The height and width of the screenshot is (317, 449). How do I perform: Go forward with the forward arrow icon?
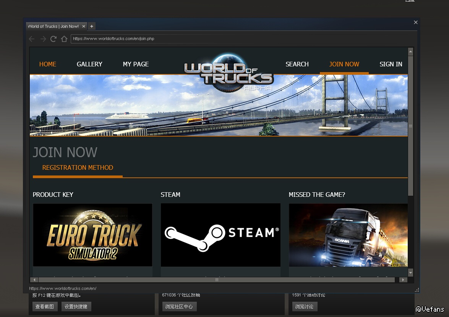(43, 39)
